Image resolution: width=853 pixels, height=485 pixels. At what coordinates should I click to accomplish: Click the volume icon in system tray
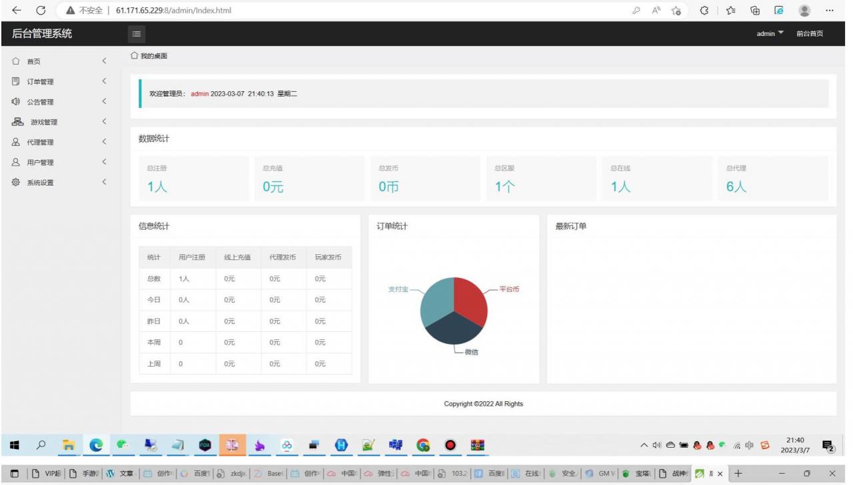click(656, 445)
